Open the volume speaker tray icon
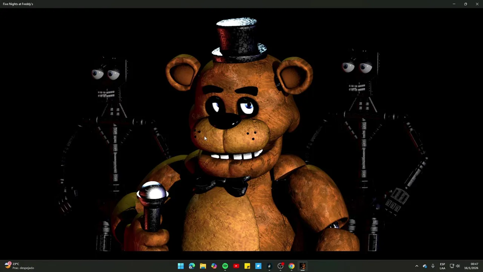483x272 pixels. click(458, 266)
